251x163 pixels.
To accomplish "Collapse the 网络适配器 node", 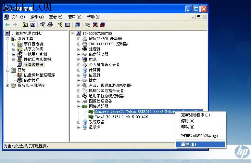I will (x=79, y=106).
